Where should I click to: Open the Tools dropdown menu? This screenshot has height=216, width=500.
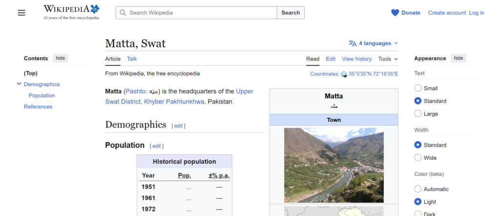click(x=388, y=59)
